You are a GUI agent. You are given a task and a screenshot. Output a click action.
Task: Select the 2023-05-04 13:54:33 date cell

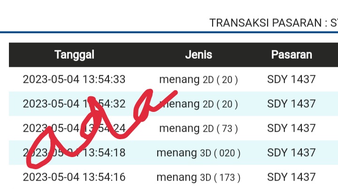(74, 79)
